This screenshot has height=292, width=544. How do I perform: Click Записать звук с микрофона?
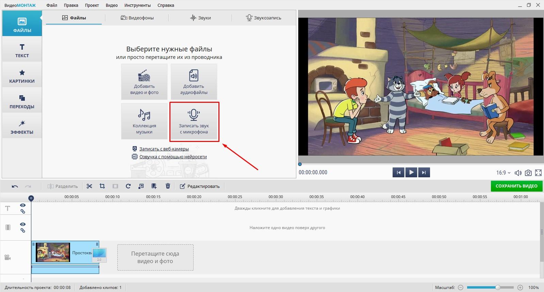(194, 121)
